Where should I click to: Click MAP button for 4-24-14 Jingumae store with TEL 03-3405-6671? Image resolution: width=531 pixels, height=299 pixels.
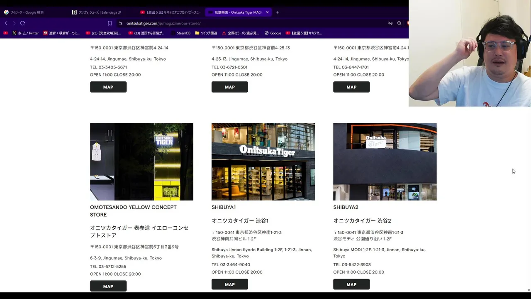[x=108, y=87]
